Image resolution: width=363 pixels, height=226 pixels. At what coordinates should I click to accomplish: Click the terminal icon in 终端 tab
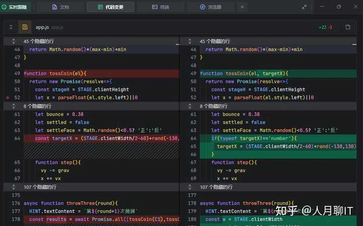[x=154, y=7]
